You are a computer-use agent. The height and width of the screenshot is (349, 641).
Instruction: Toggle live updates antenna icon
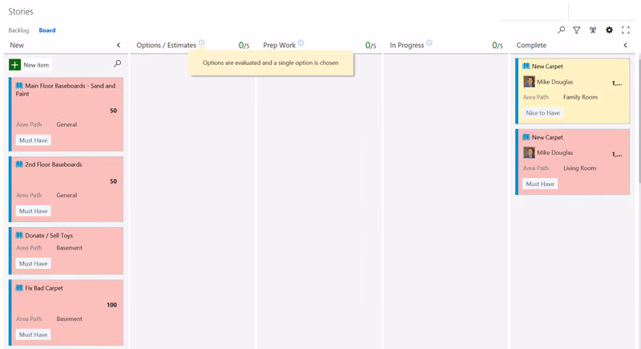click(x=593, y=30)
